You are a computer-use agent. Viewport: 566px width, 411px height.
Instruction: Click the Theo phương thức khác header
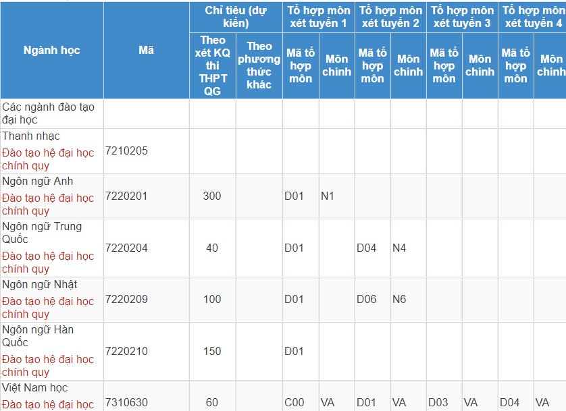(x=259, y=65)
